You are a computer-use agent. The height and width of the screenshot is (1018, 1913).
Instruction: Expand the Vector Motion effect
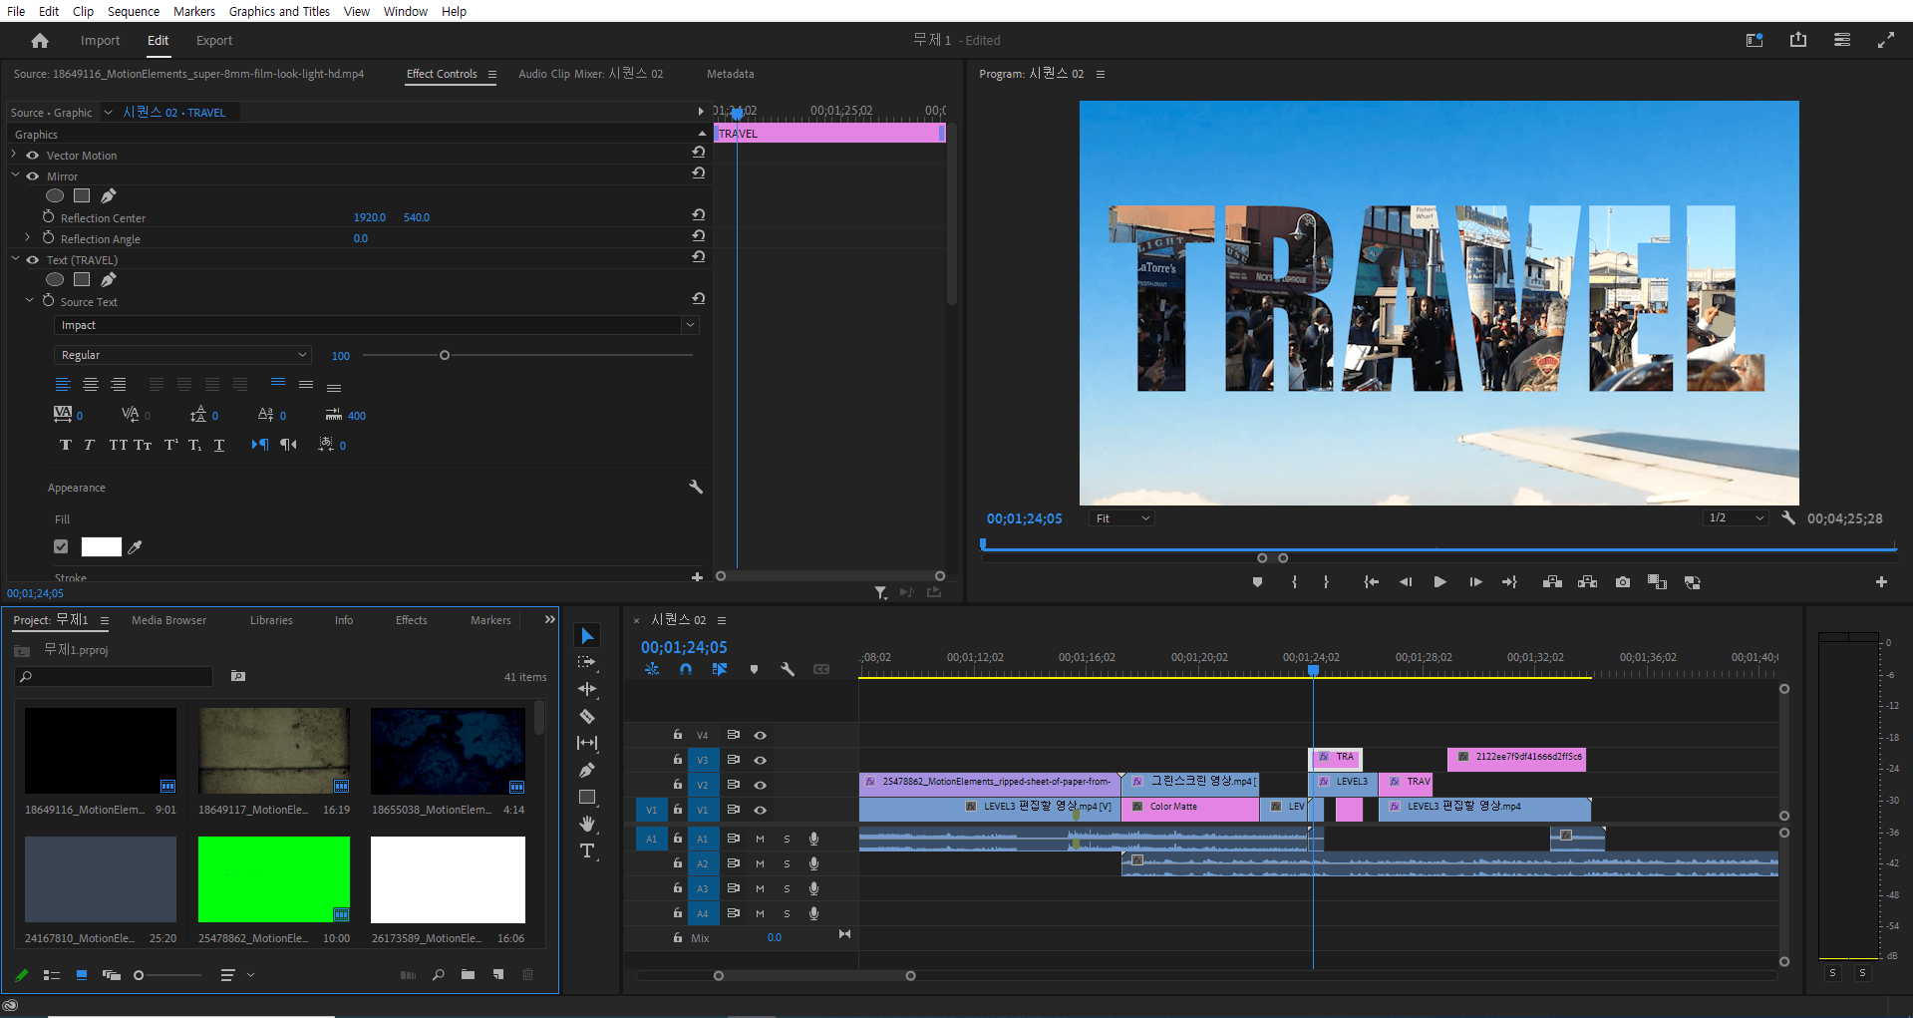click(14, 155)
